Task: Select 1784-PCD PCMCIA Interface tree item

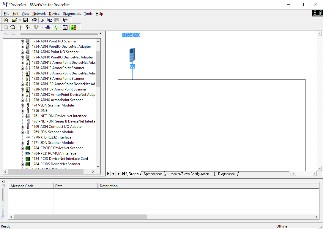Action: [54, 153]
